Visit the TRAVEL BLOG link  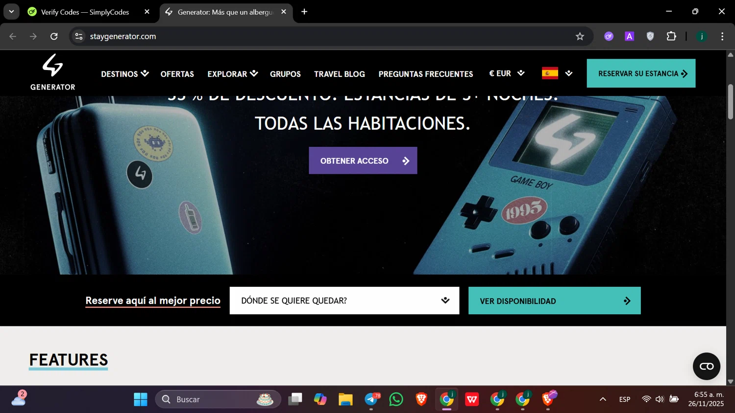pos(340,74)
